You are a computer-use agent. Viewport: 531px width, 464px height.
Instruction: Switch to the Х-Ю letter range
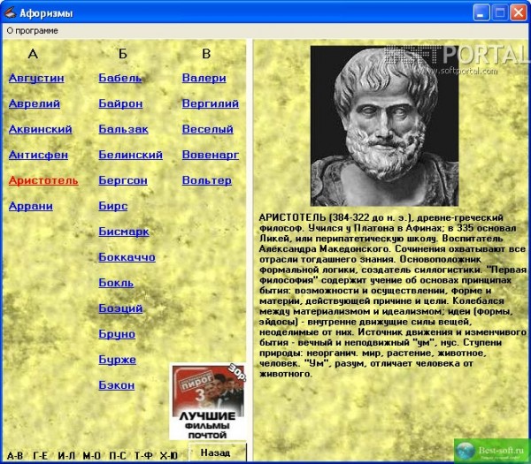click(169, 456)
